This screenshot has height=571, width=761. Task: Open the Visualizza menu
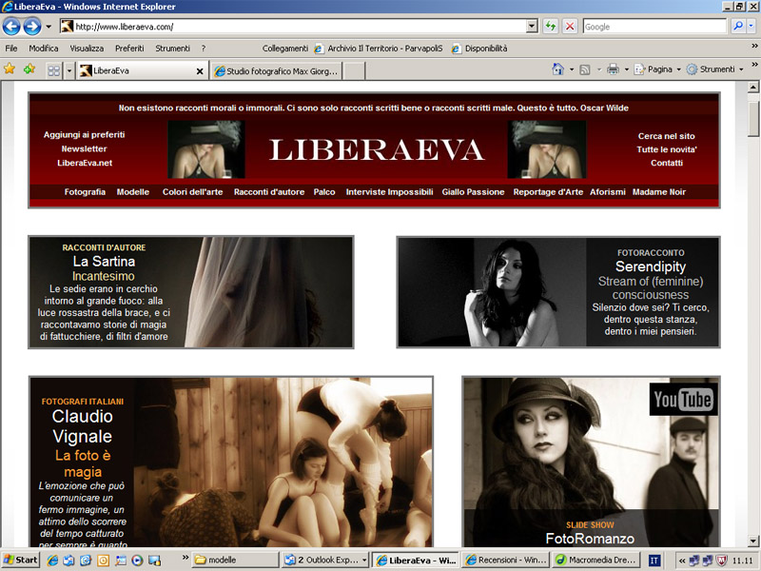click(x=87, y=49)
